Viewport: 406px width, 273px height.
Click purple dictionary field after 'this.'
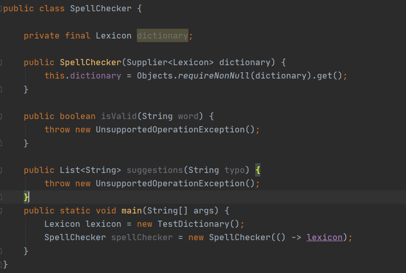96,75
